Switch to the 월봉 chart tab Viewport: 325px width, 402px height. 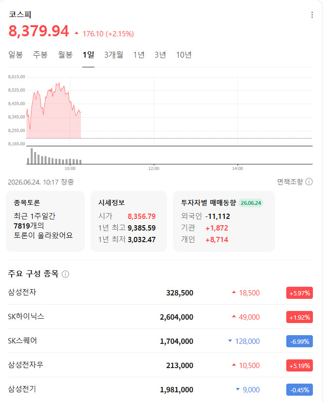65,55
